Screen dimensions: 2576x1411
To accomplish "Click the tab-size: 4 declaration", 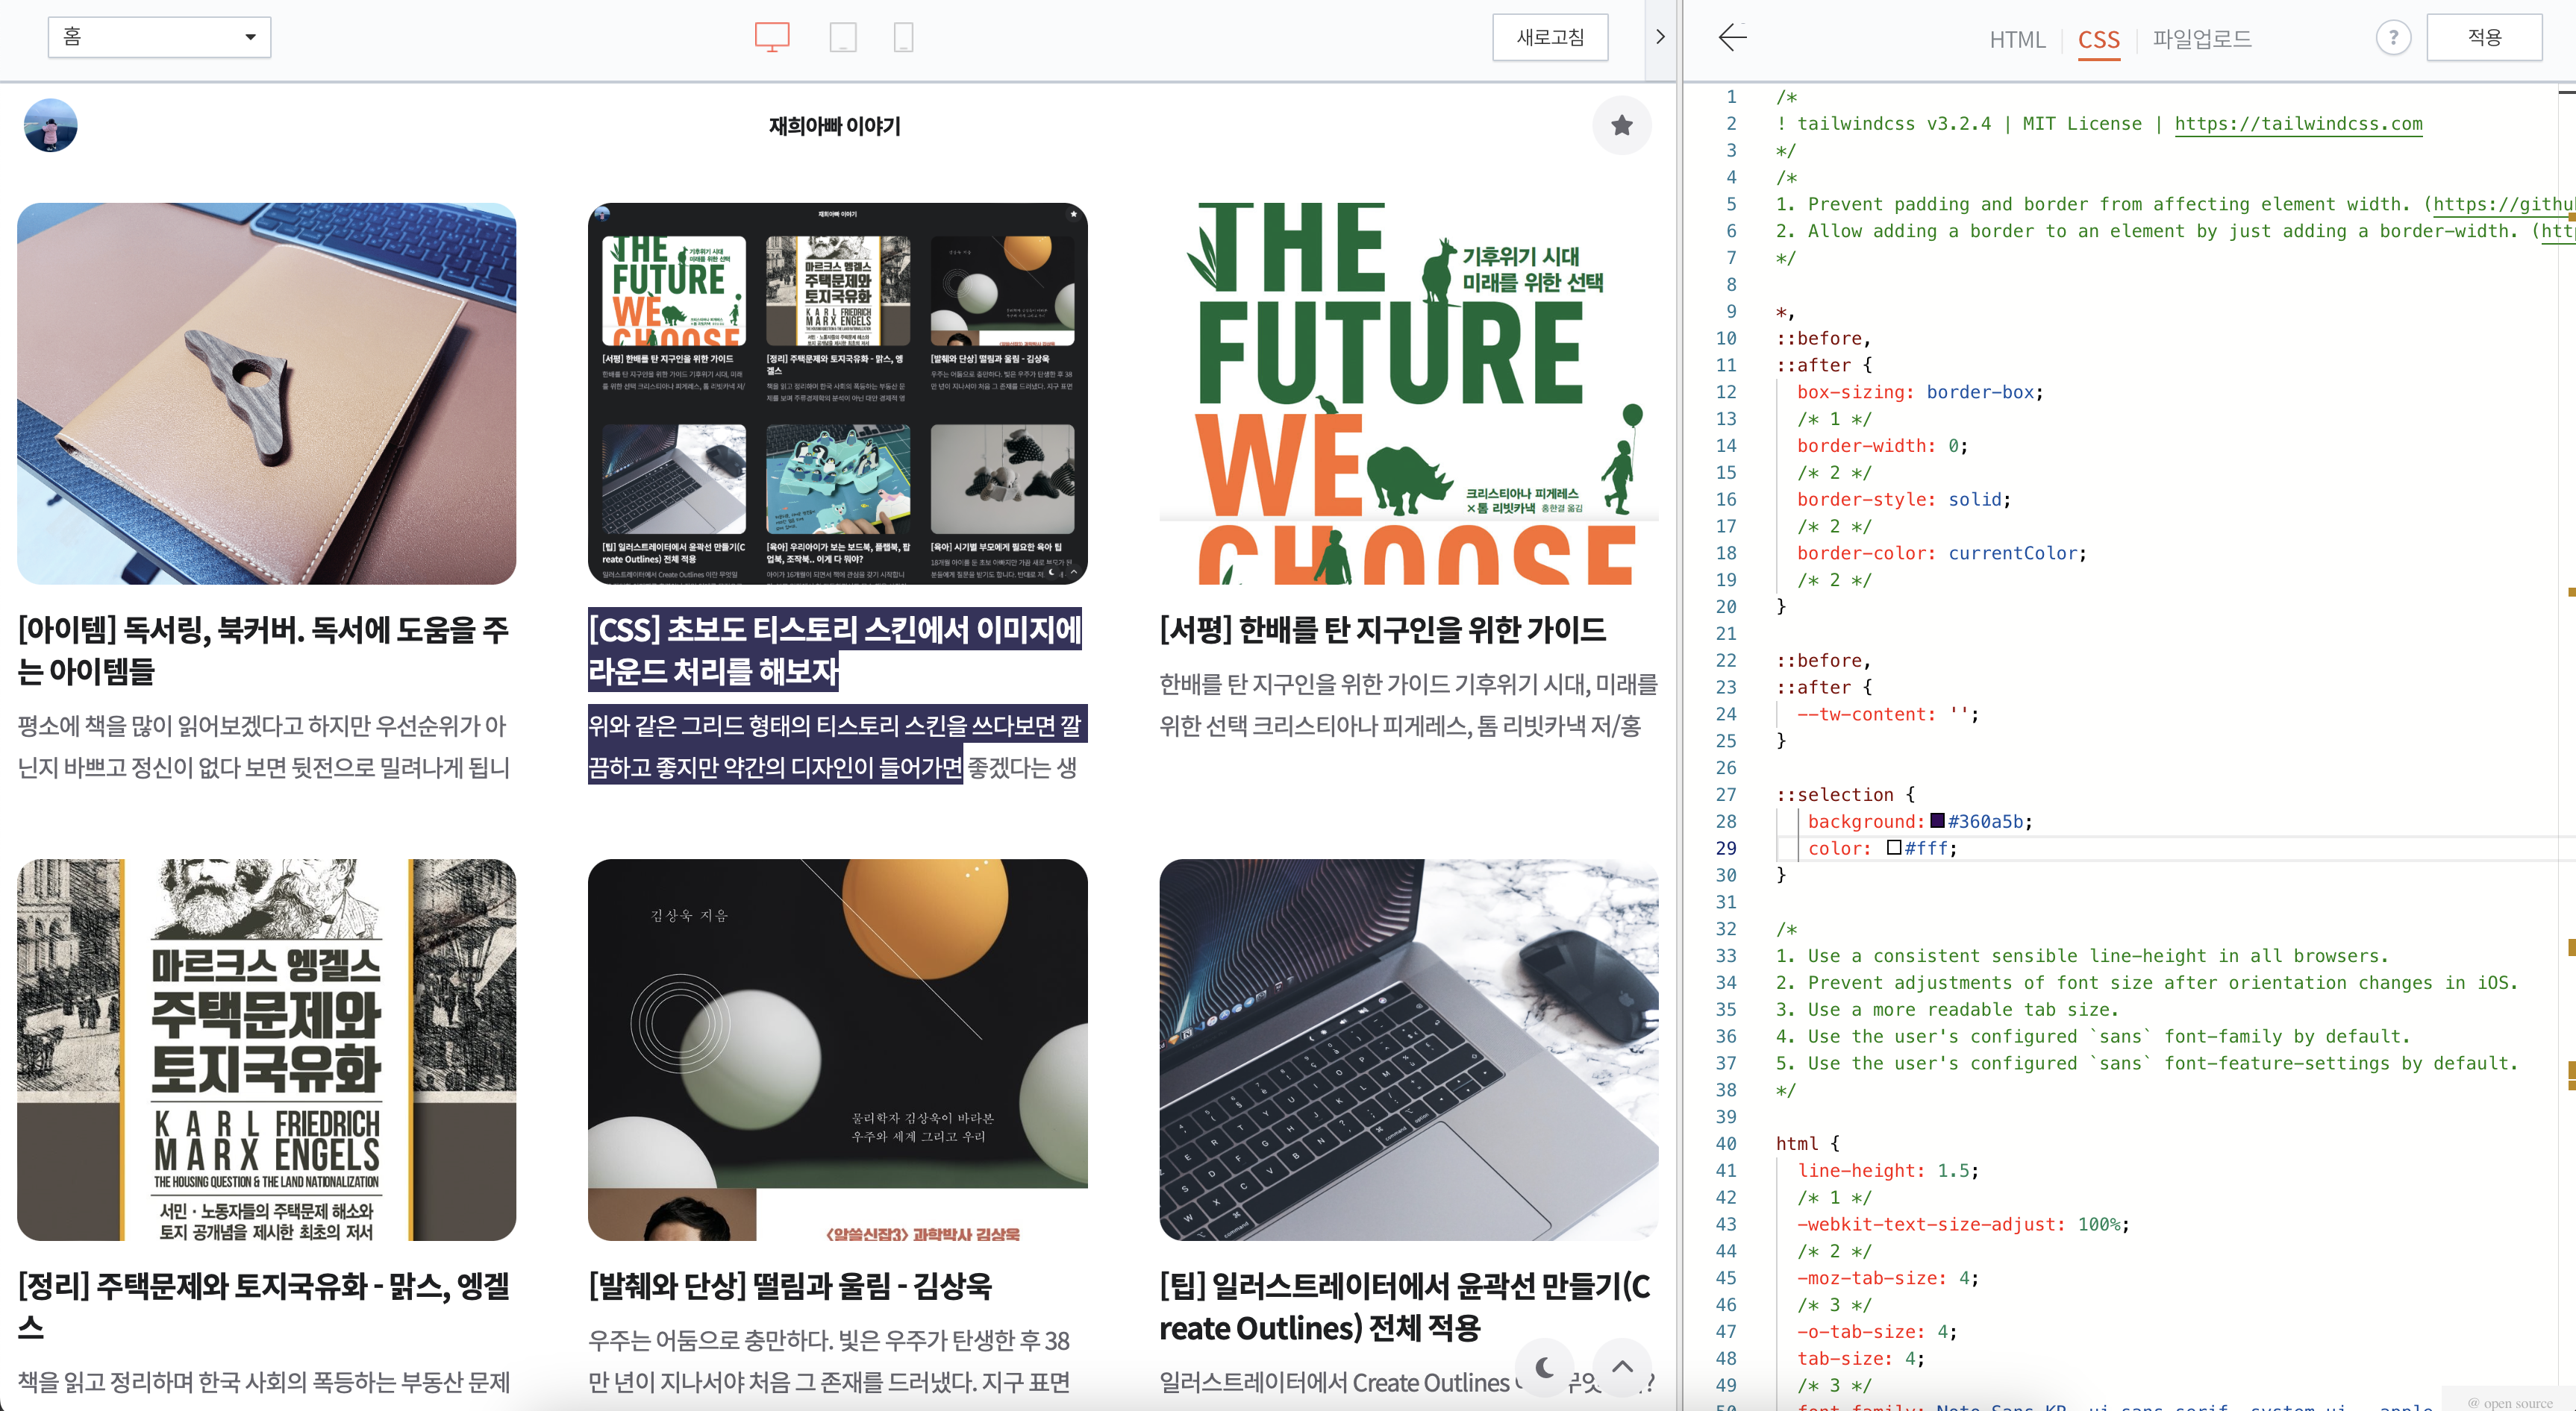I will click(1861, 1358).
